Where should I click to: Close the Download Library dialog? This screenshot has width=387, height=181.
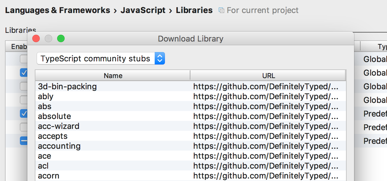[x=36, y=38]
